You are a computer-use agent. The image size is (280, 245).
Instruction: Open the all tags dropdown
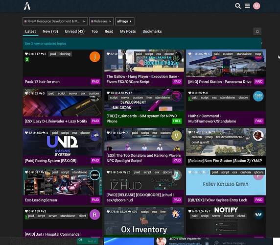click(124, 21)
